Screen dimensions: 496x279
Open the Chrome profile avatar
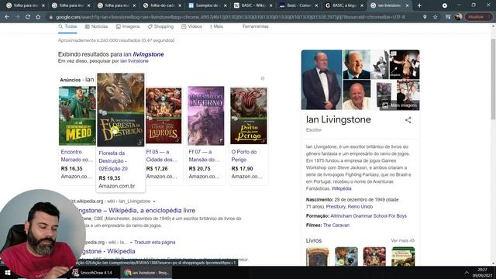pos(458,17)
